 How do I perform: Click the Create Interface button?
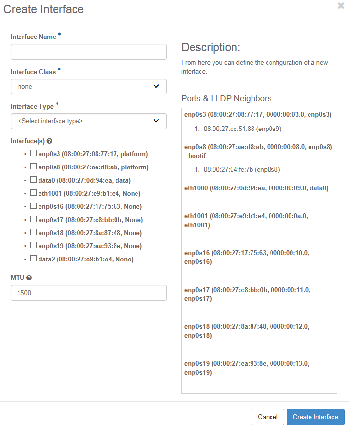coord(315,417)
